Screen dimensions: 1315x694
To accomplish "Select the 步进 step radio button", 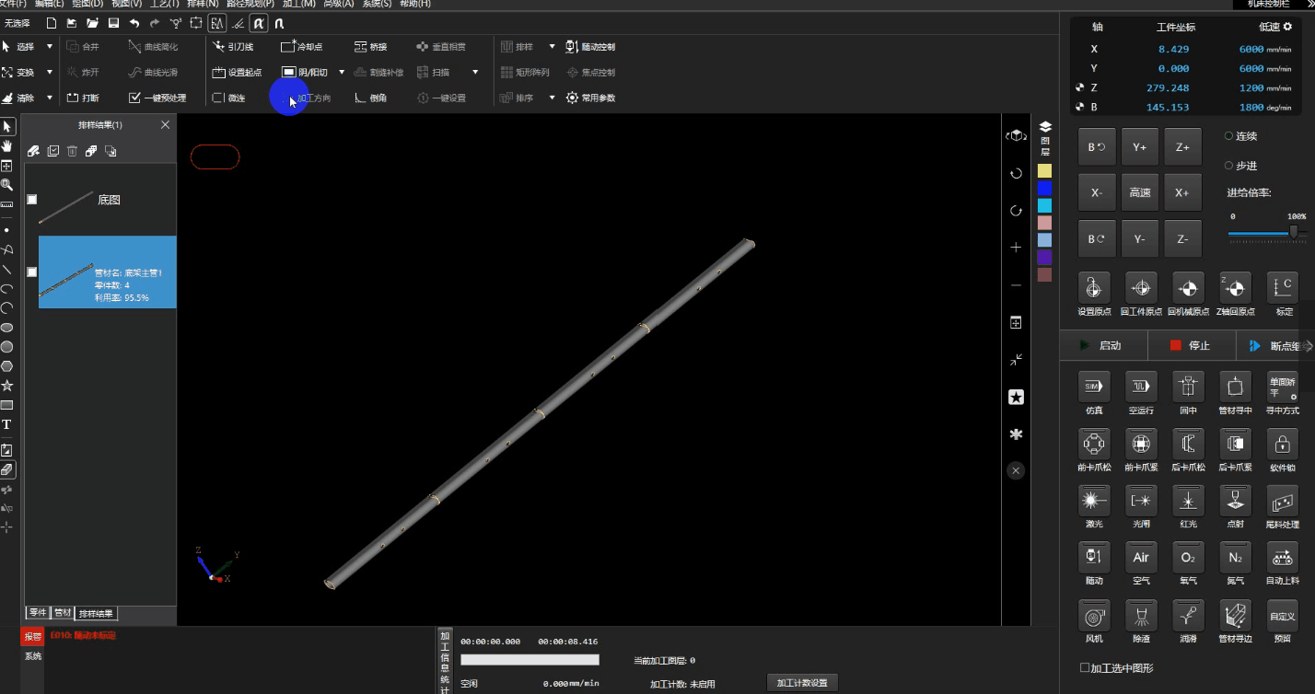I will [1228, 166].
